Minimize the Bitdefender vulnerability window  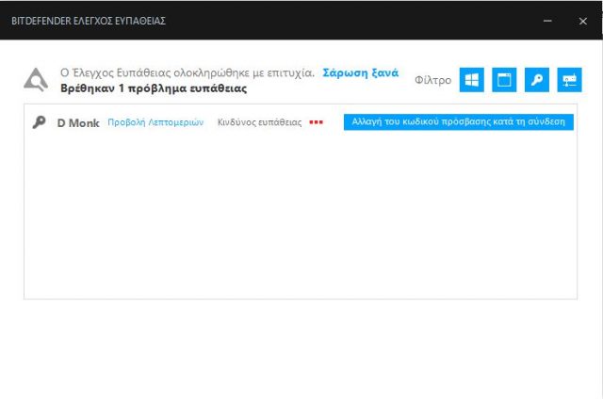[547, 21]
